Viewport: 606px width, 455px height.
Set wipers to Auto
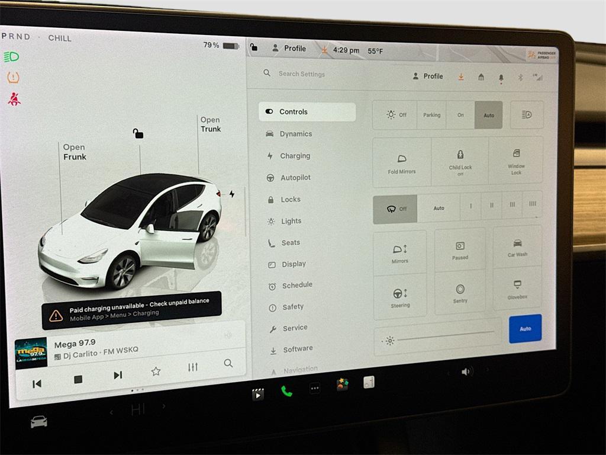tap(439, 208)
